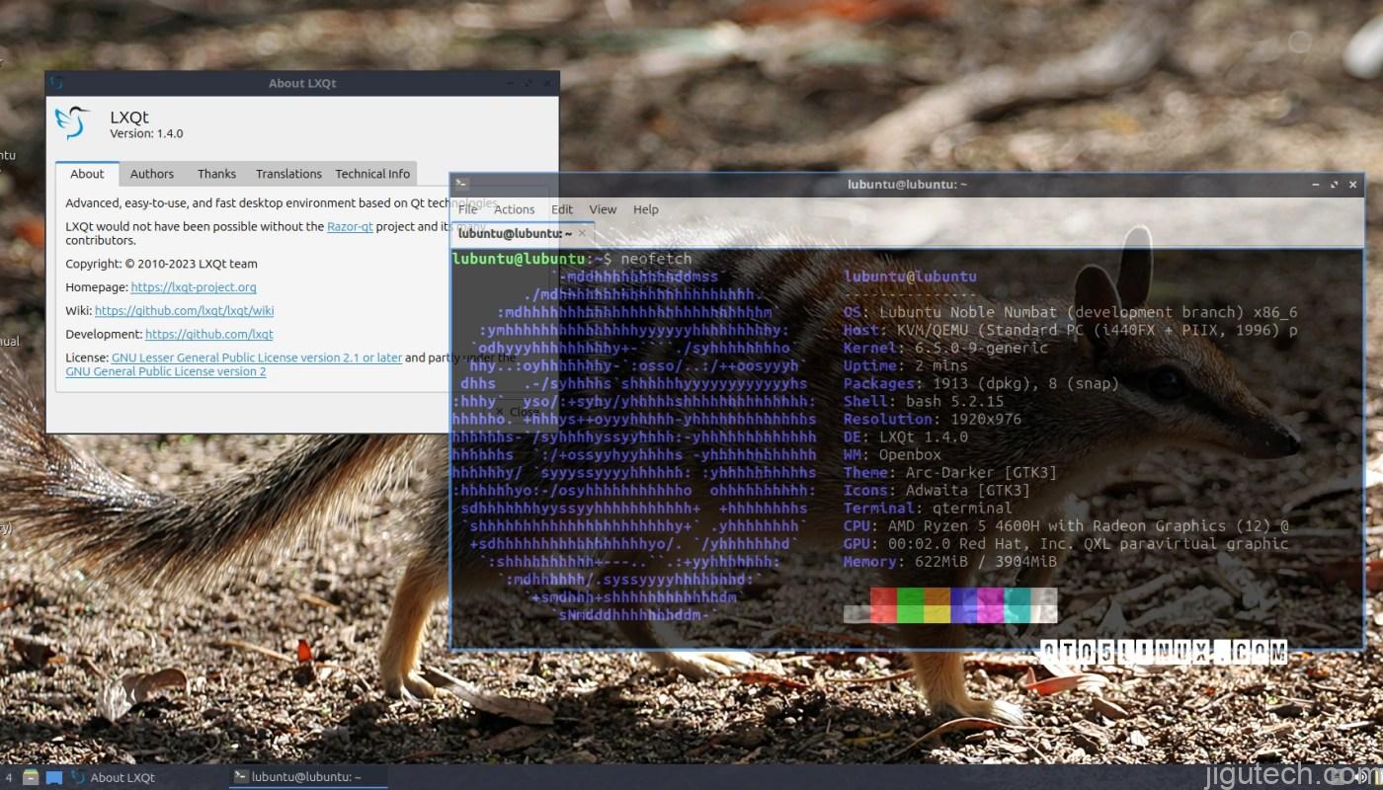Click the Close button in About dialog

coord(517,412)
